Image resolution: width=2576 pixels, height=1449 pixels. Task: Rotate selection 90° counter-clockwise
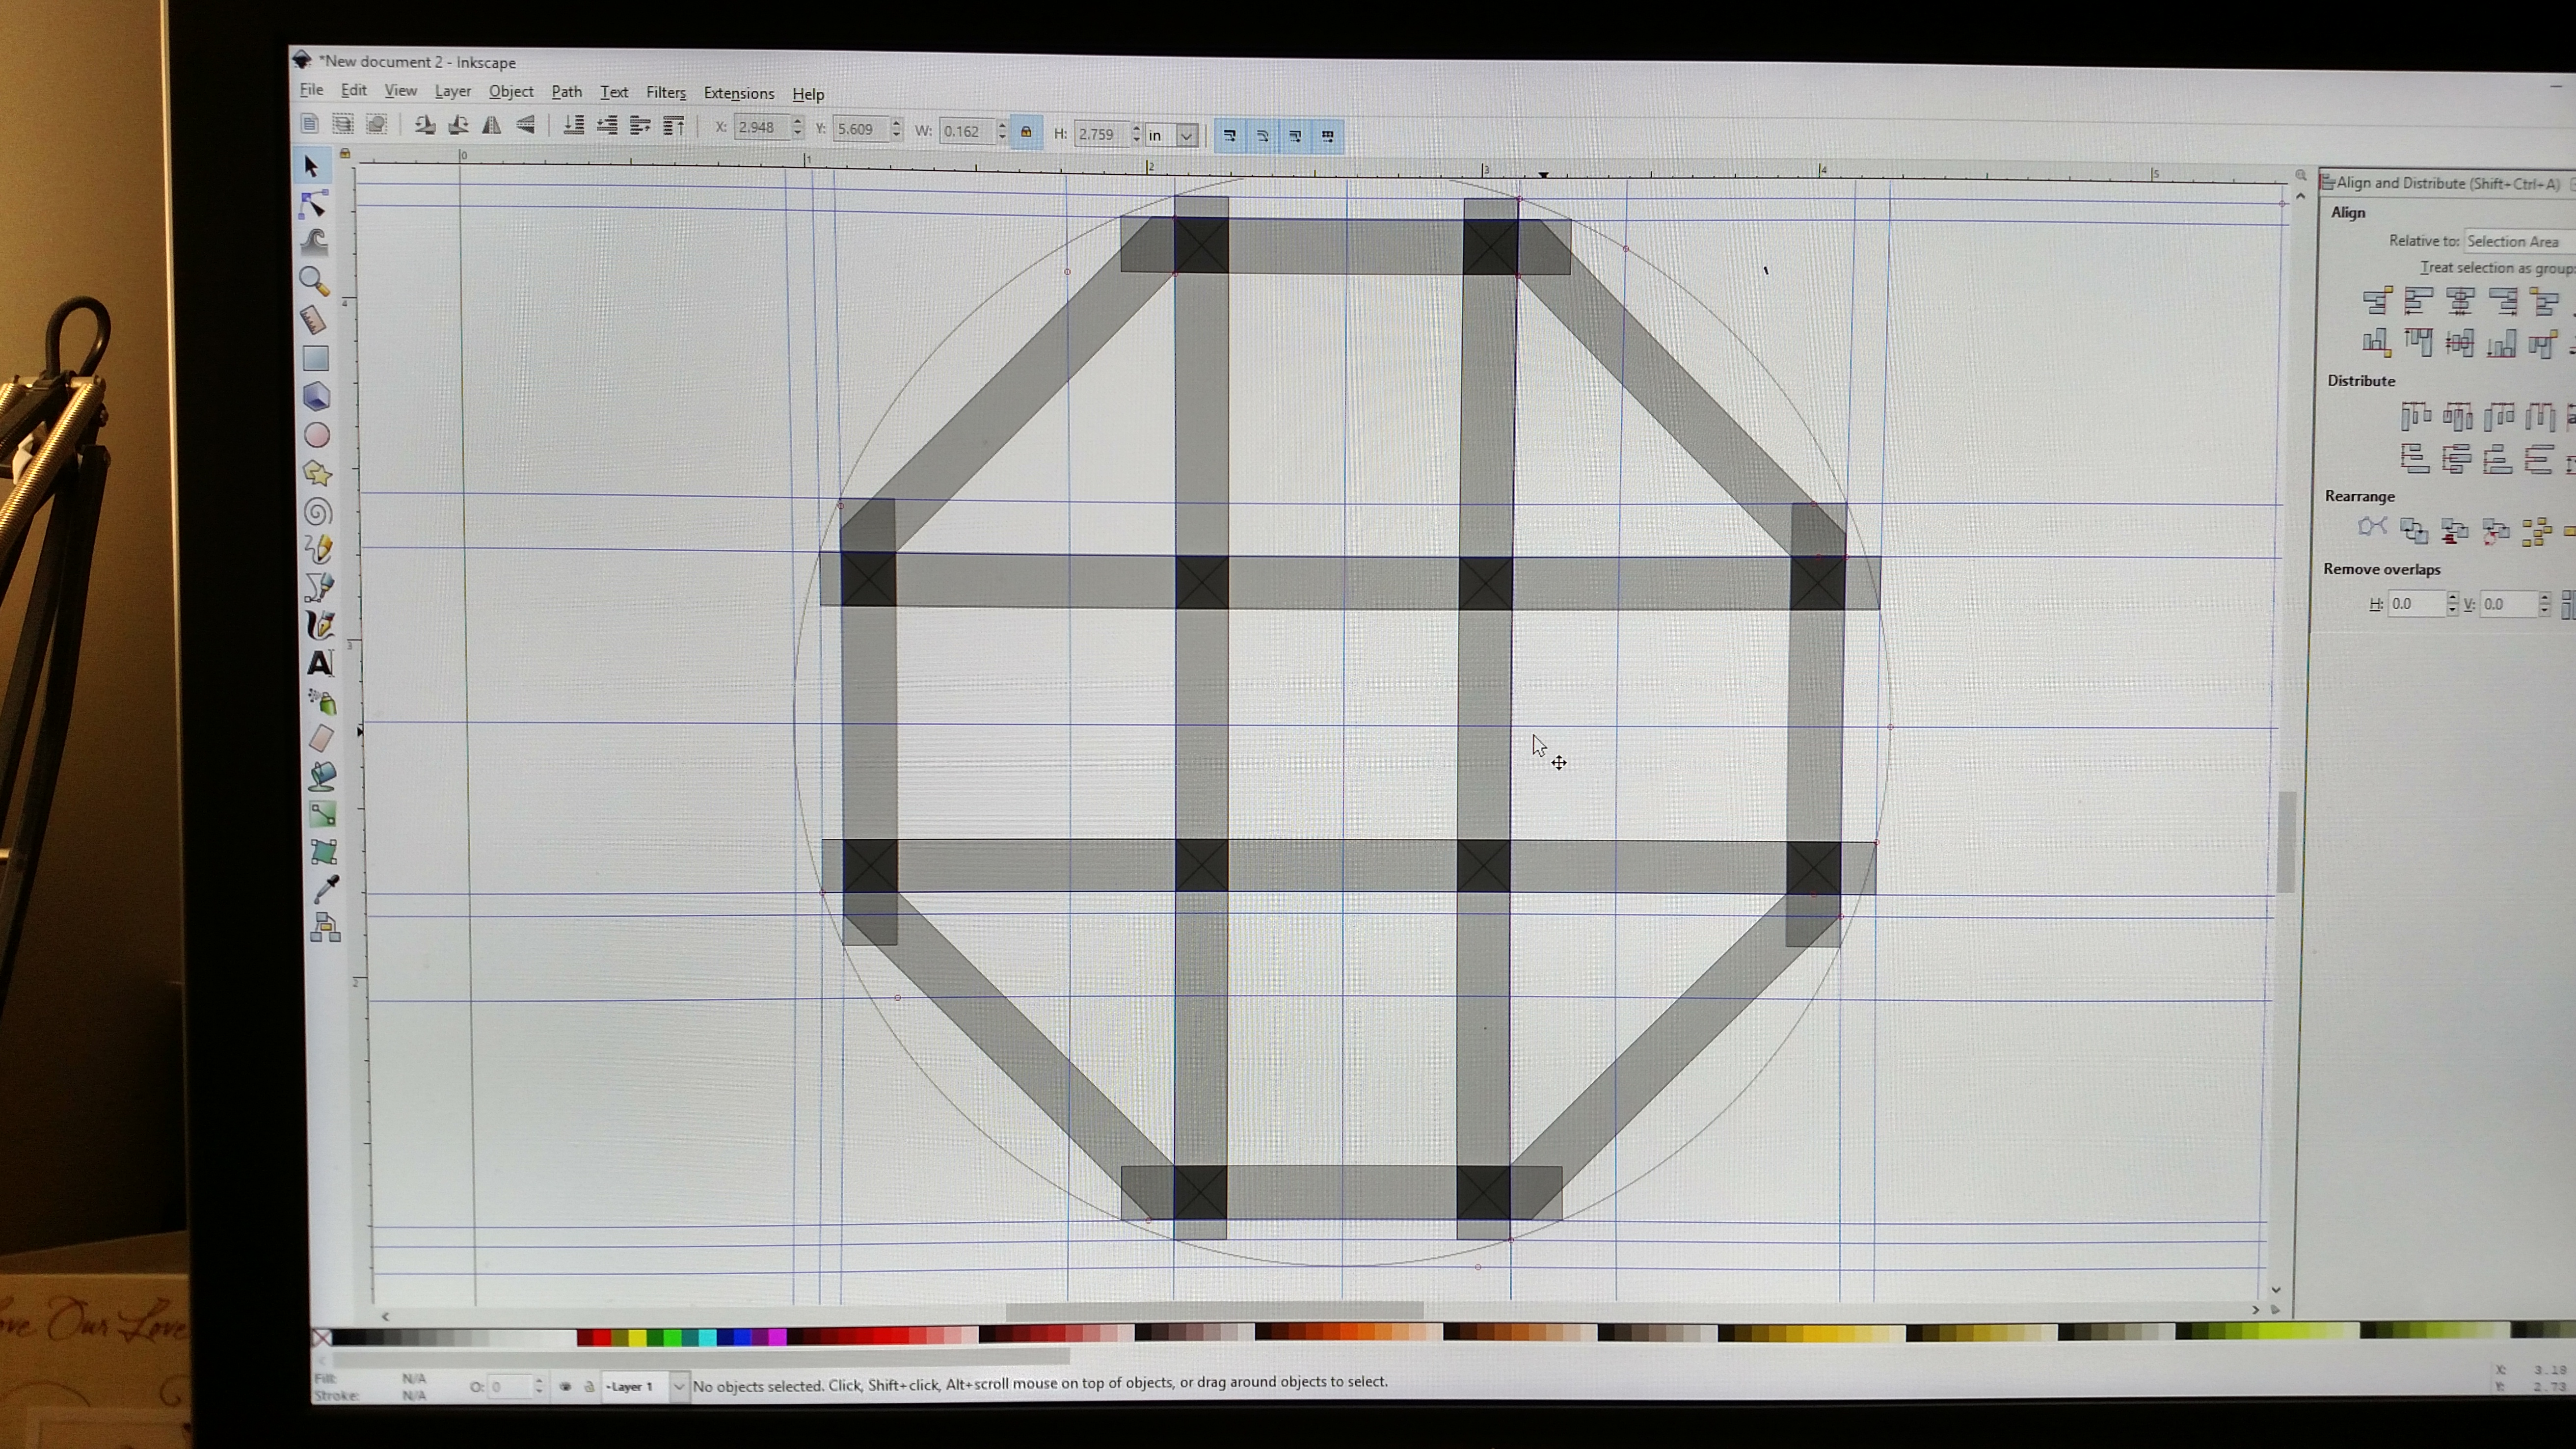tap(425, 125)
